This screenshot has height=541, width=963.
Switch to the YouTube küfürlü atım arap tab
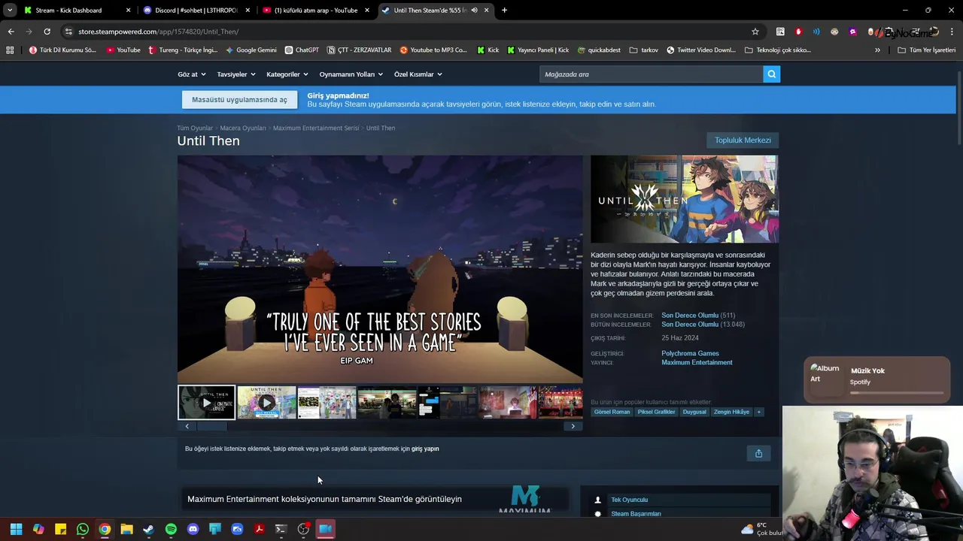pos(316,11)
